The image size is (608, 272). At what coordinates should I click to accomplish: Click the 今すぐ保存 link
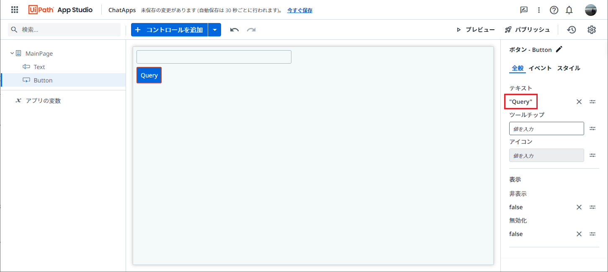pyautogui.click(x=300, y=10)
